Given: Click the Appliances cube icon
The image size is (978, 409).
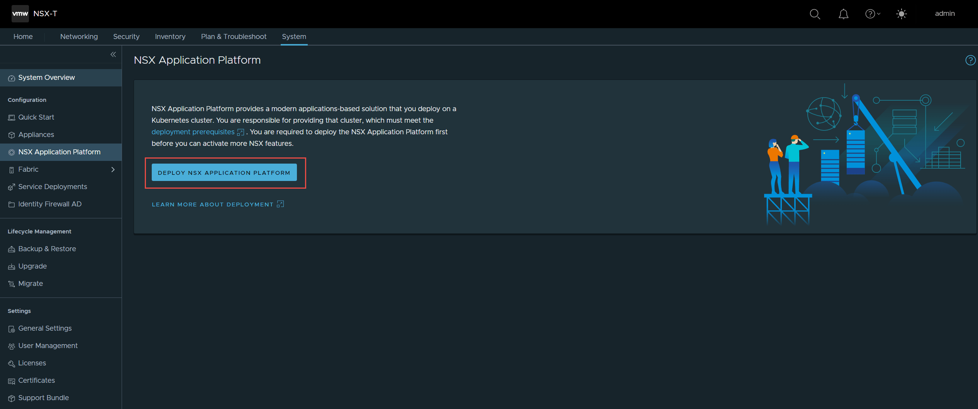Looking at the screenshot, I should point(12,135).
